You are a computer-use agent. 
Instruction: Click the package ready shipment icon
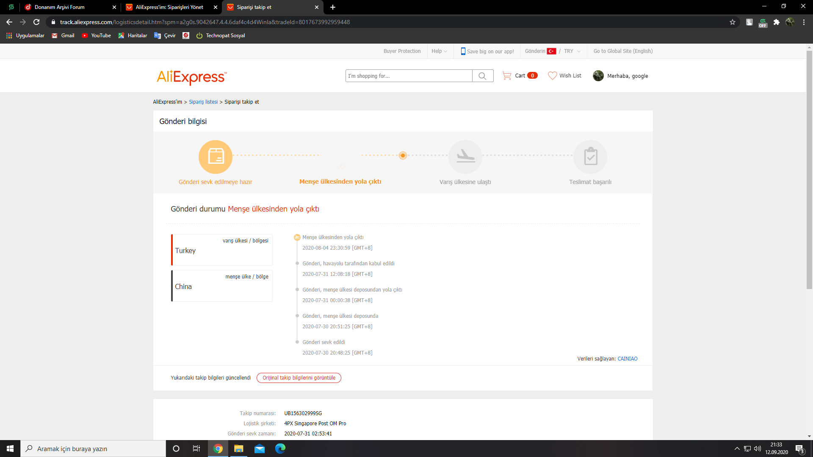pos(216,157)
